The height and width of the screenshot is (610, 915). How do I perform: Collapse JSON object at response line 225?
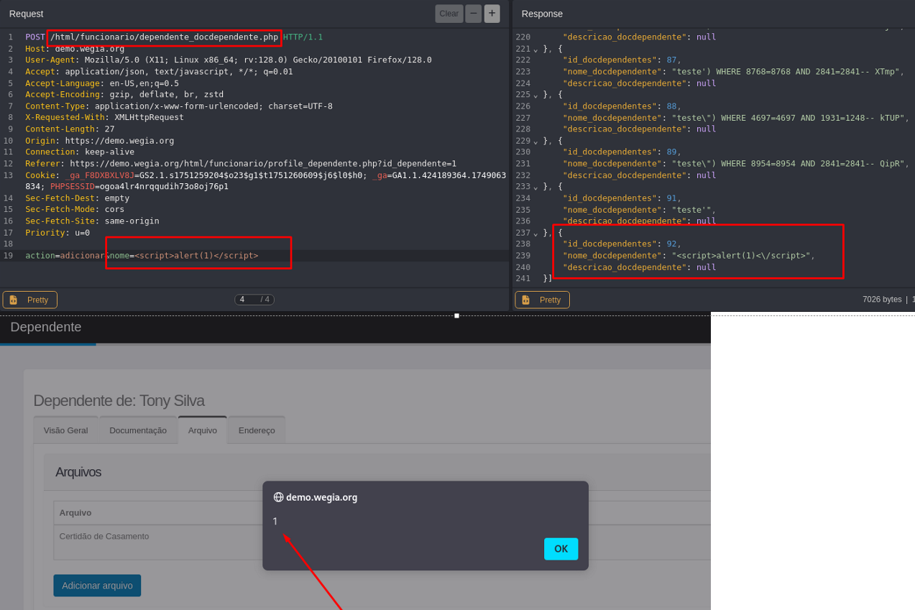tap(535, 96)
